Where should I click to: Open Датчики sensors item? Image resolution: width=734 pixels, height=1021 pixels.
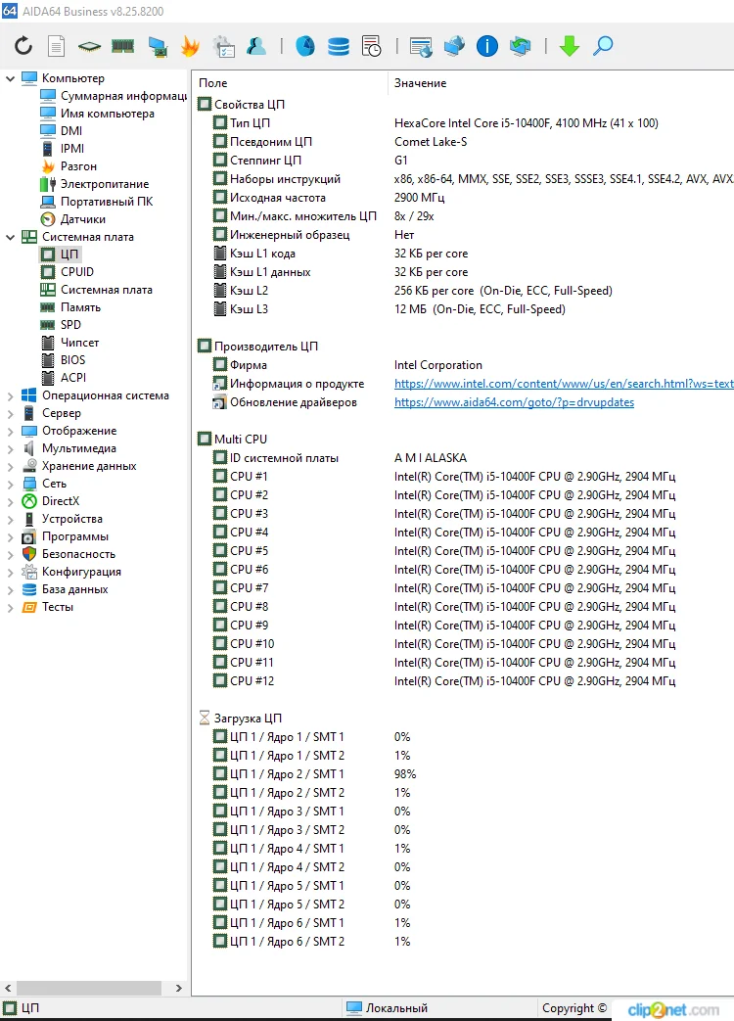coord(72,219)
